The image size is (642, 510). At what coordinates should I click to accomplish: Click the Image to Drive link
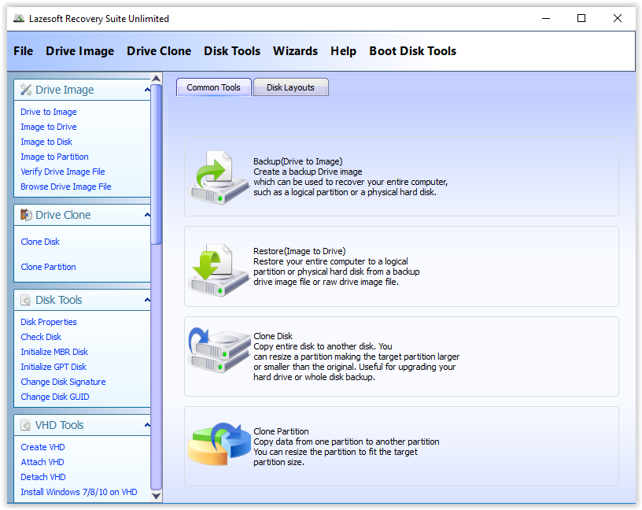tap(49, 127)
